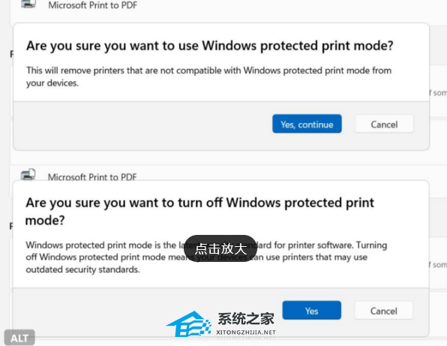
Task: Click the ALT badge in the corner
Action: pyautogui.click(x=19, y=338)
